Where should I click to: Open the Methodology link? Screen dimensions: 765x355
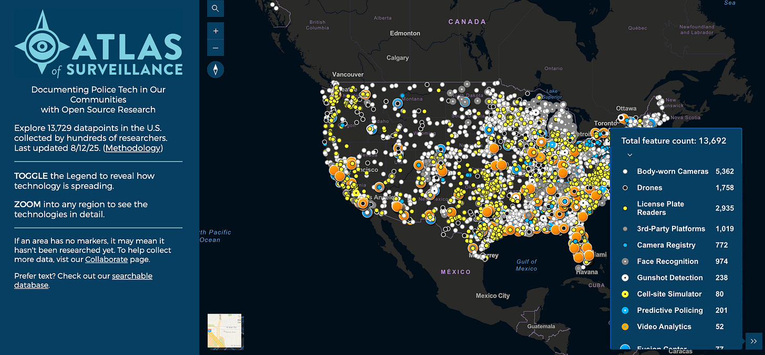coord(133,148)
